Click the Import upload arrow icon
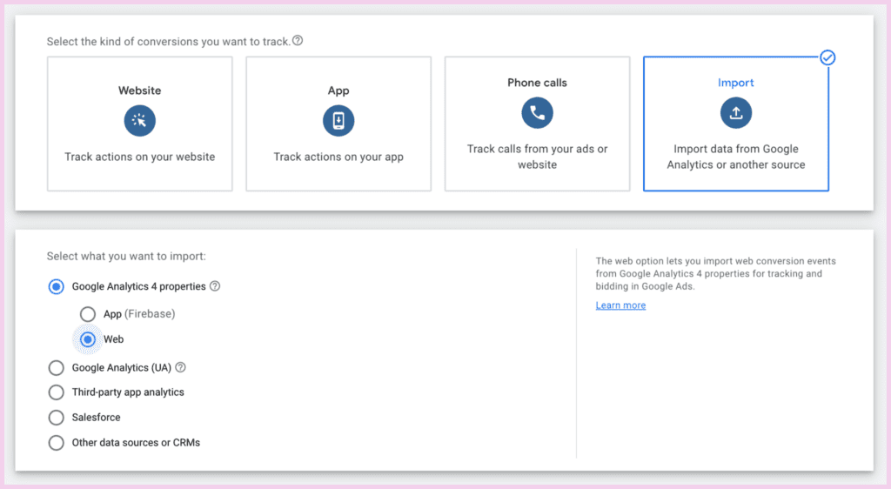This screenshot has height=489, width=891. [x=736, y=112]
